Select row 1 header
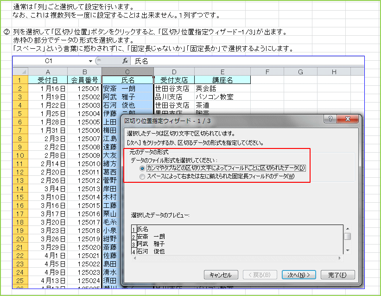381x296 pixels. point(20,80)
